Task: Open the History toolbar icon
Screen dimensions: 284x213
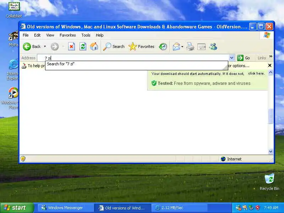Action: tap(163, 47)
